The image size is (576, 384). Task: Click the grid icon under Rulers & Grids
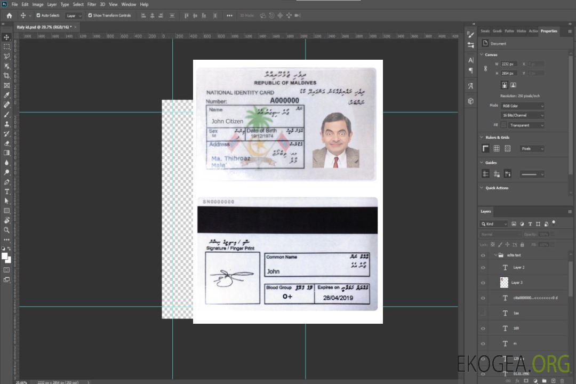click(497, 149)
